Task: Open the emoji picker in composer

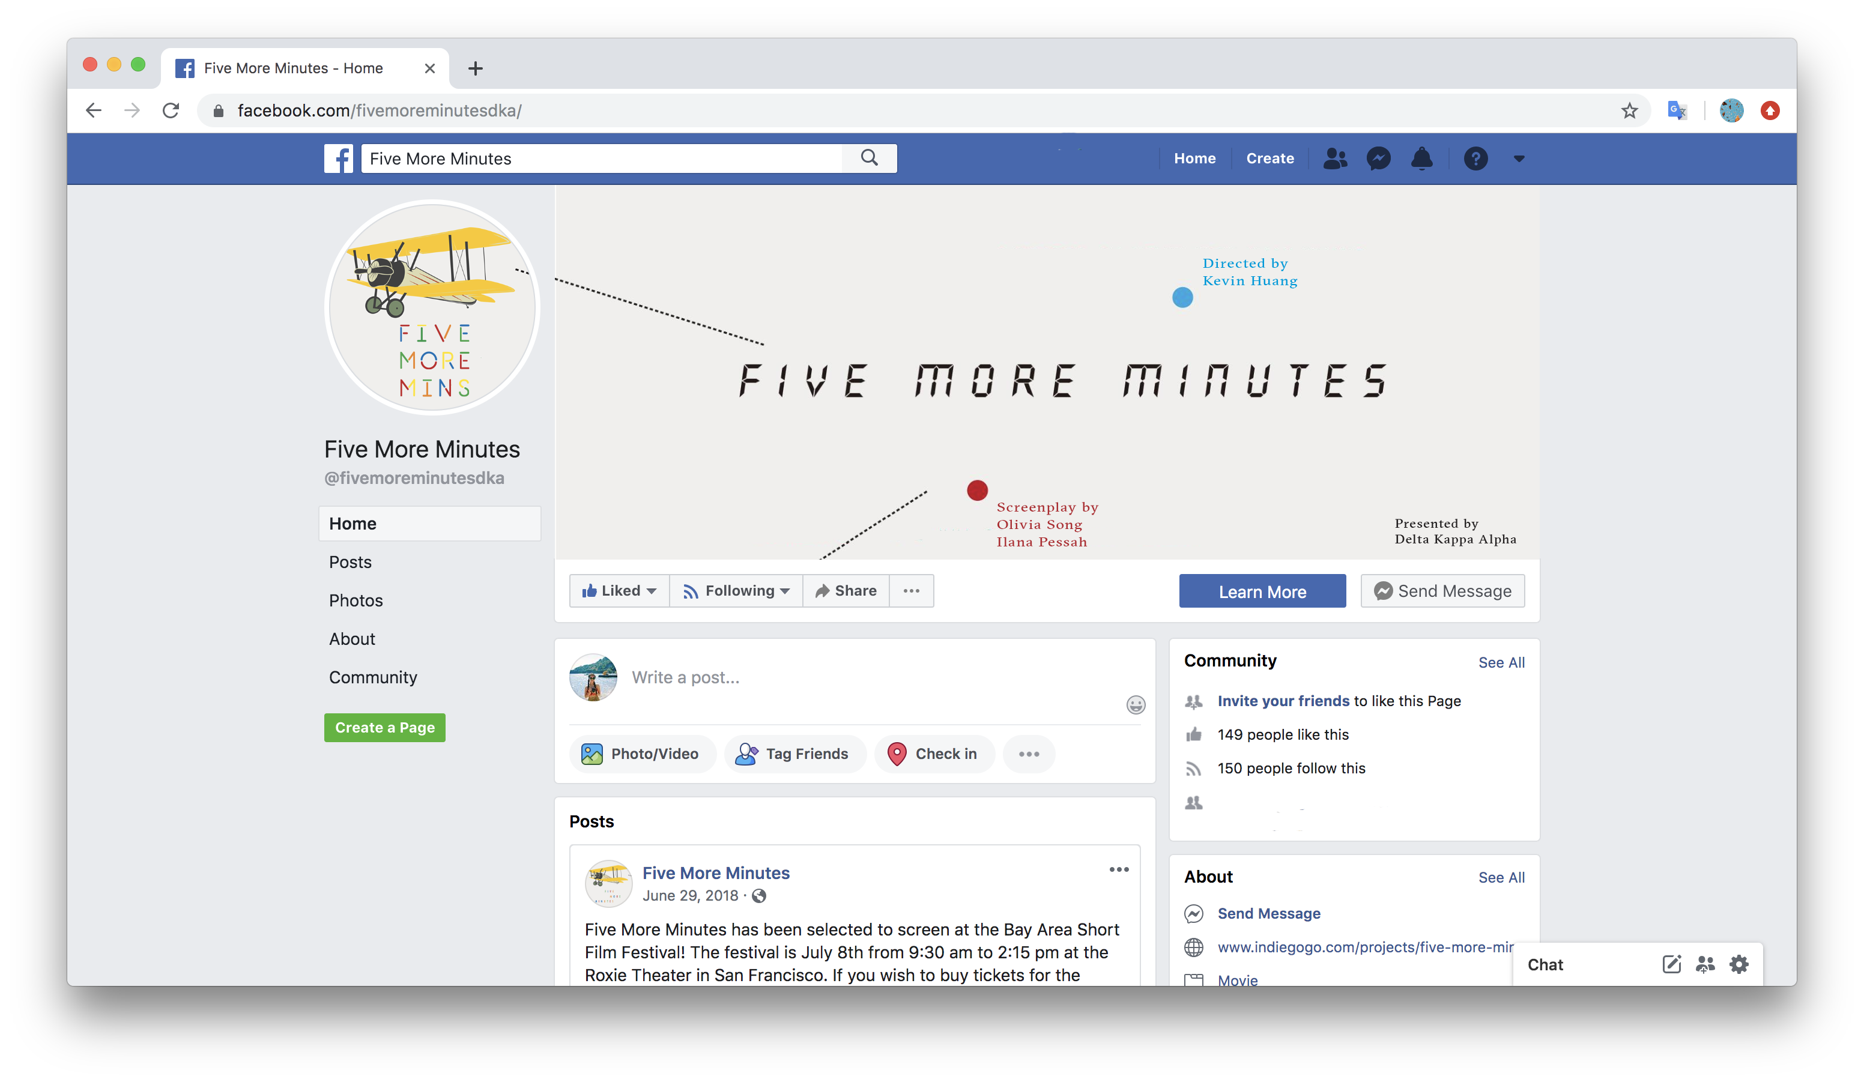Action: (x=1136, y=704)
